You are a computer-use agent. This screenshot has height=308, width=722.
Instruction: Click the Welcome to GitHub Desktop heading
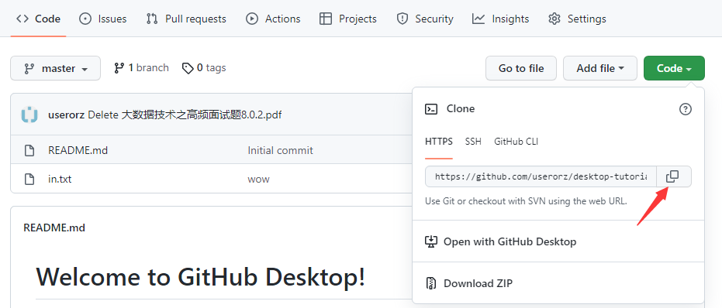(201, 276)
